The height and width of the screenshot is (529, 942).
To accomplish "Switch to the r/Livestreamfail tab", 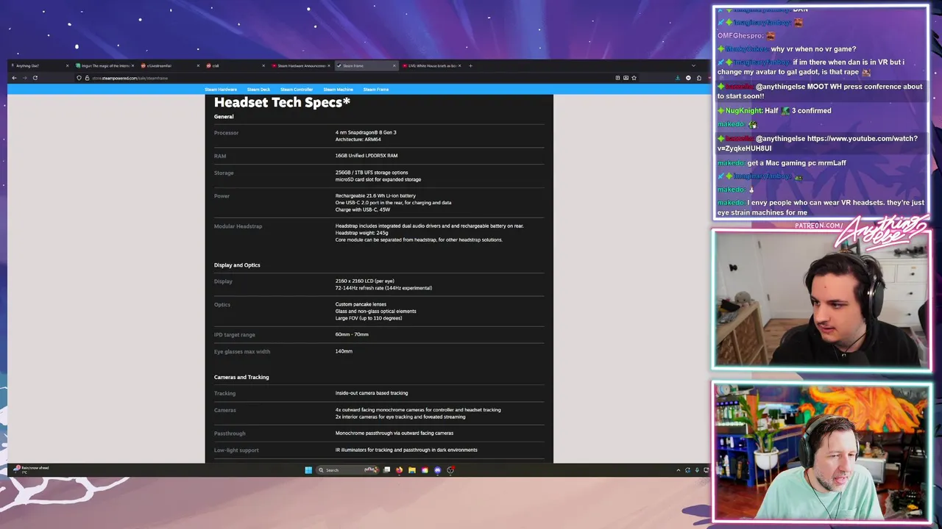I will coord(169,65).
